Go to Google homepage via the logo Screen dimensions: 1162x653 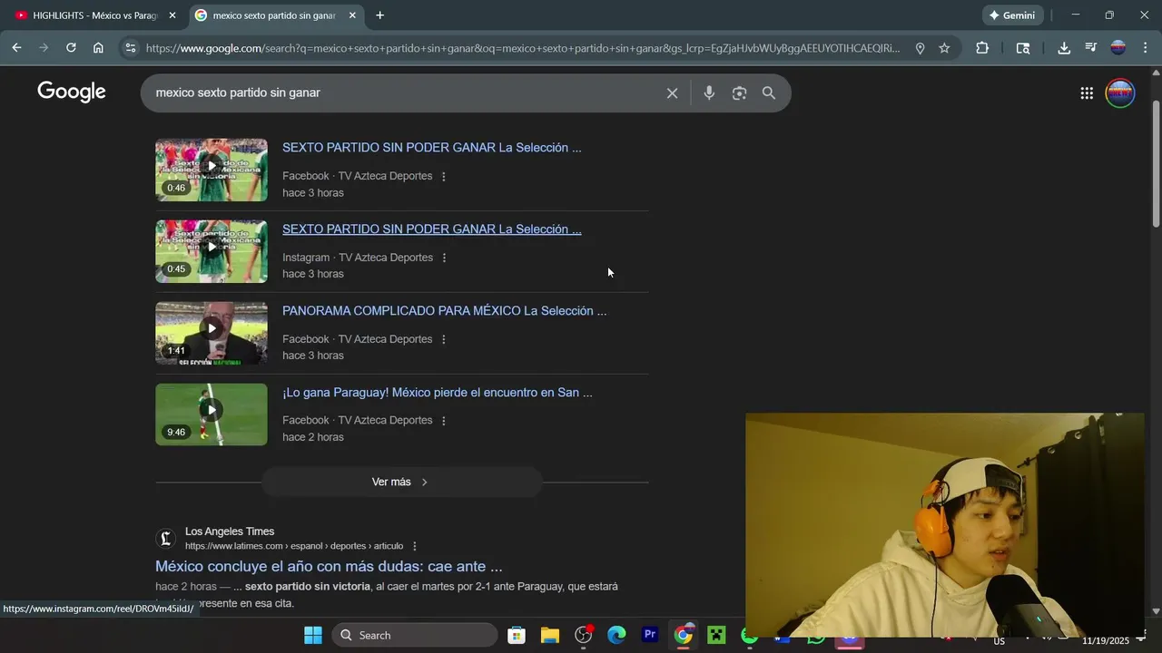(x=72, y=92)
